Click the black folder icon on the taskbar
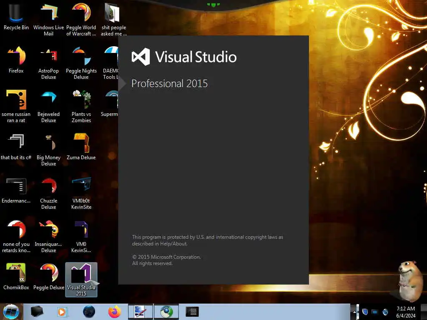Screen dimensions: 427x320 click(37, 311)
